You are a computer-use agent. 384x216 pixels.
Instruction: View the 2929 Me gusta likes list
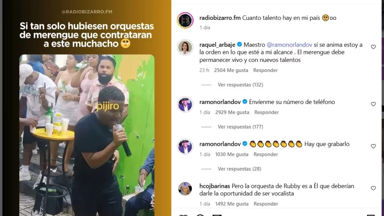pyautogui.click(x=232, y=112)
